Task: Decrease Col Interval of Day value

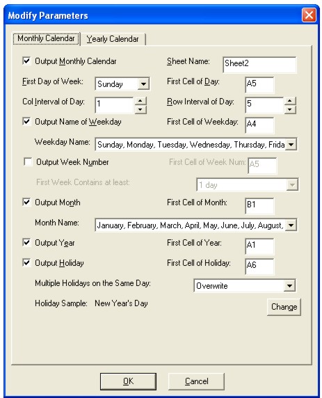Action: 140,109
